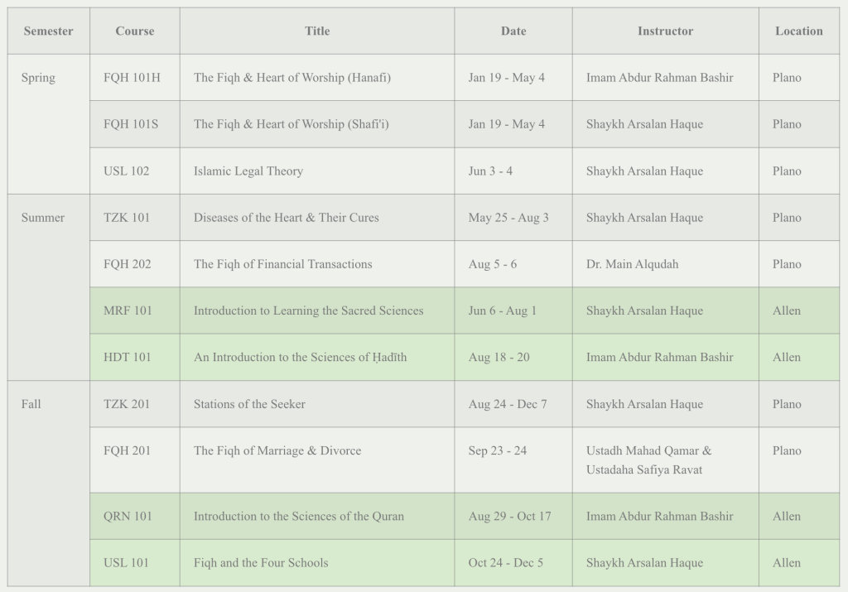
Task: Open the MRF 101 course code
Action: tap(128, 310)
